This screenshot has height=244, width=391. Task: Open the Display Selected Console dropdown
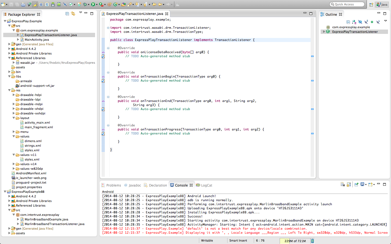coord(366,185)
